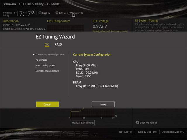Click the English language label
Image resolution: width=187 pixels, height=140 pixels.
point(46,13)
